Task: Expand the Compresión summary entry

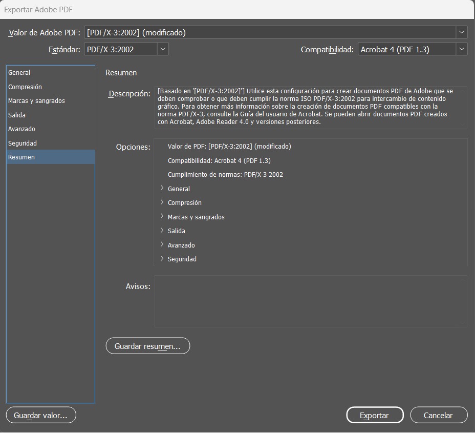Action: [162, 202]
